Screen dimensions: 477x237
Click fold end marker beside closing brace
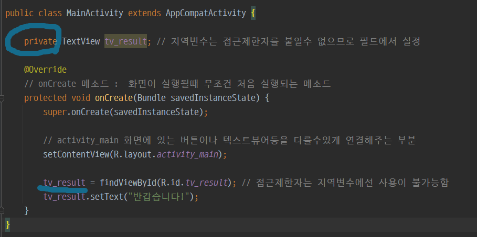2,211
